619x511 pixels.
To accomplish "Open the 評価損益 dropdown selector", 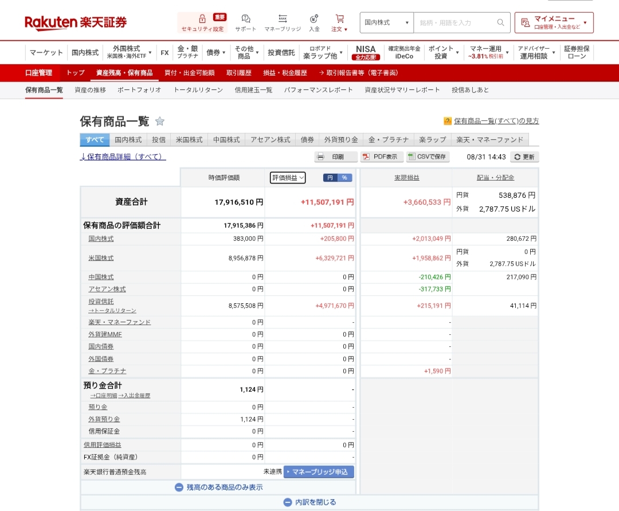I will point(288,178).
